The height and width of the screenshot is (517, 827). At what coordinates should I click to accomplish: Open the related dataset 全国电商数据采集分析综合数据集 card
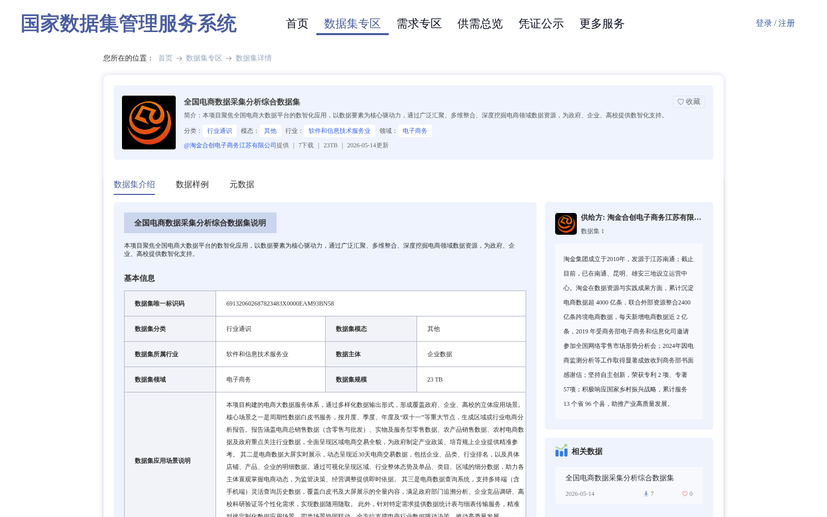pyautogui.click(x=629, y=485)
